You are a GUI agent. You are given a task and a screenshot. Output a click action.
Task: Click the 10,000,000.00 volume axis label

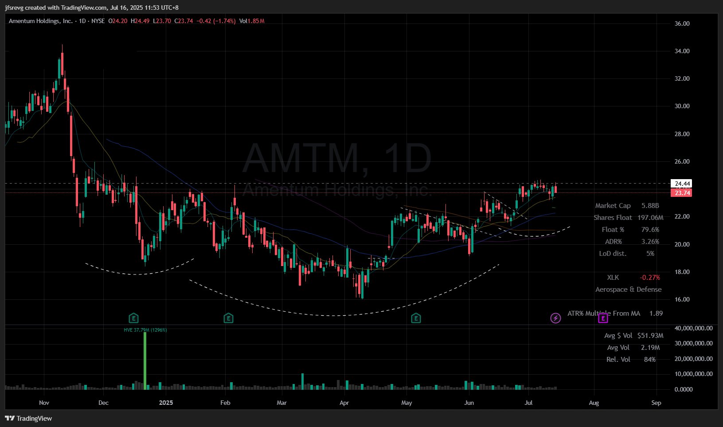693,374
